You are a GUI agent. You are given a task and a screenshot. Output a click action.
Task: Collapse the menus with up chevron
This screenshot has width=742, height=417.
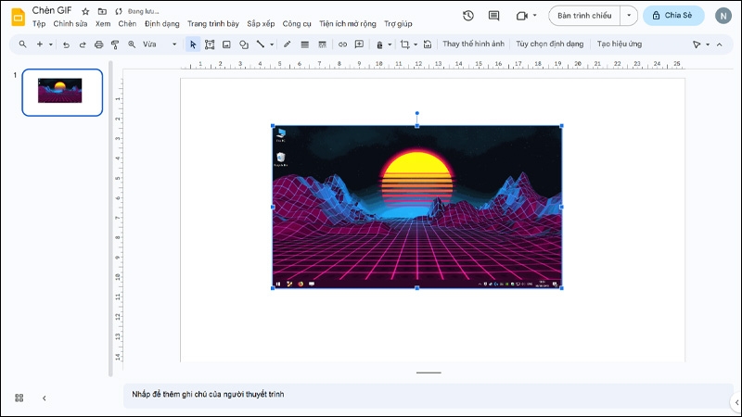click(720, 44)
